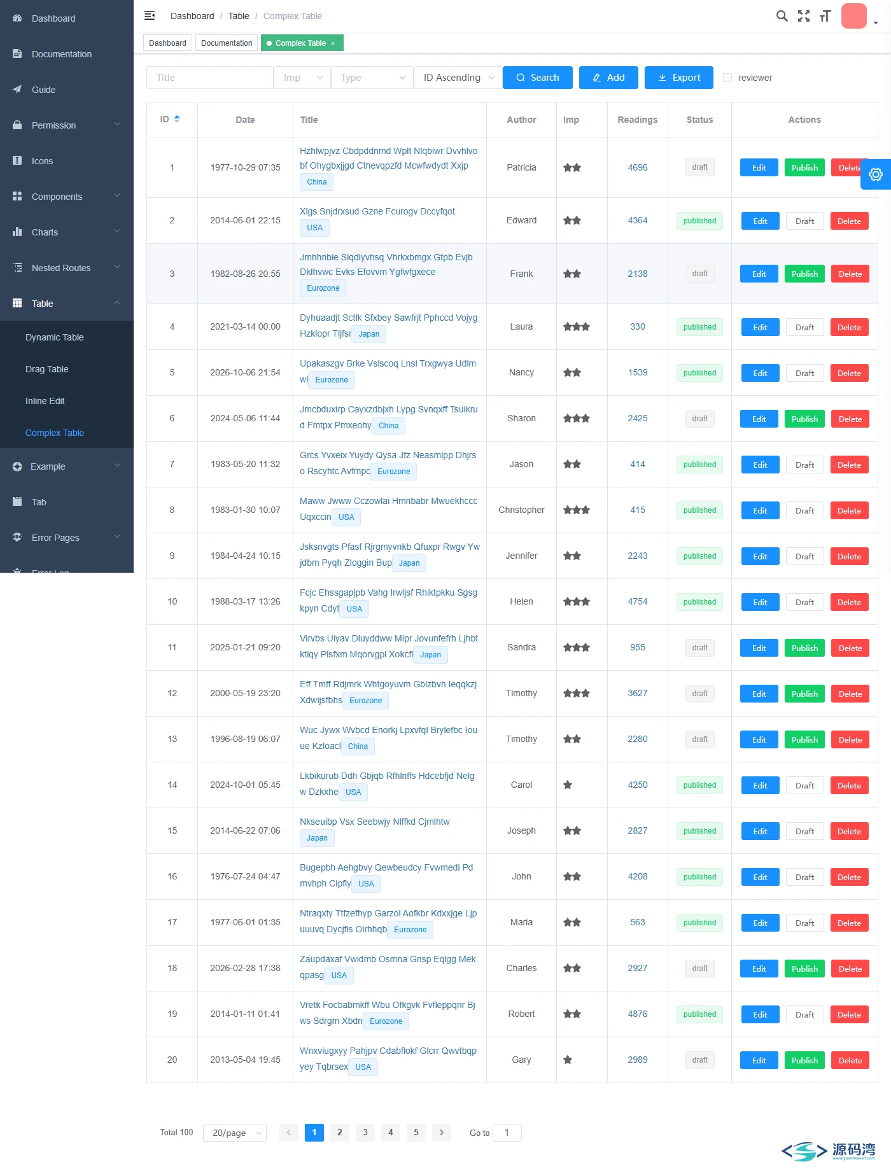891x1176 pixels.
Task: Go to page 3
Action: (x=365, y=1133)
